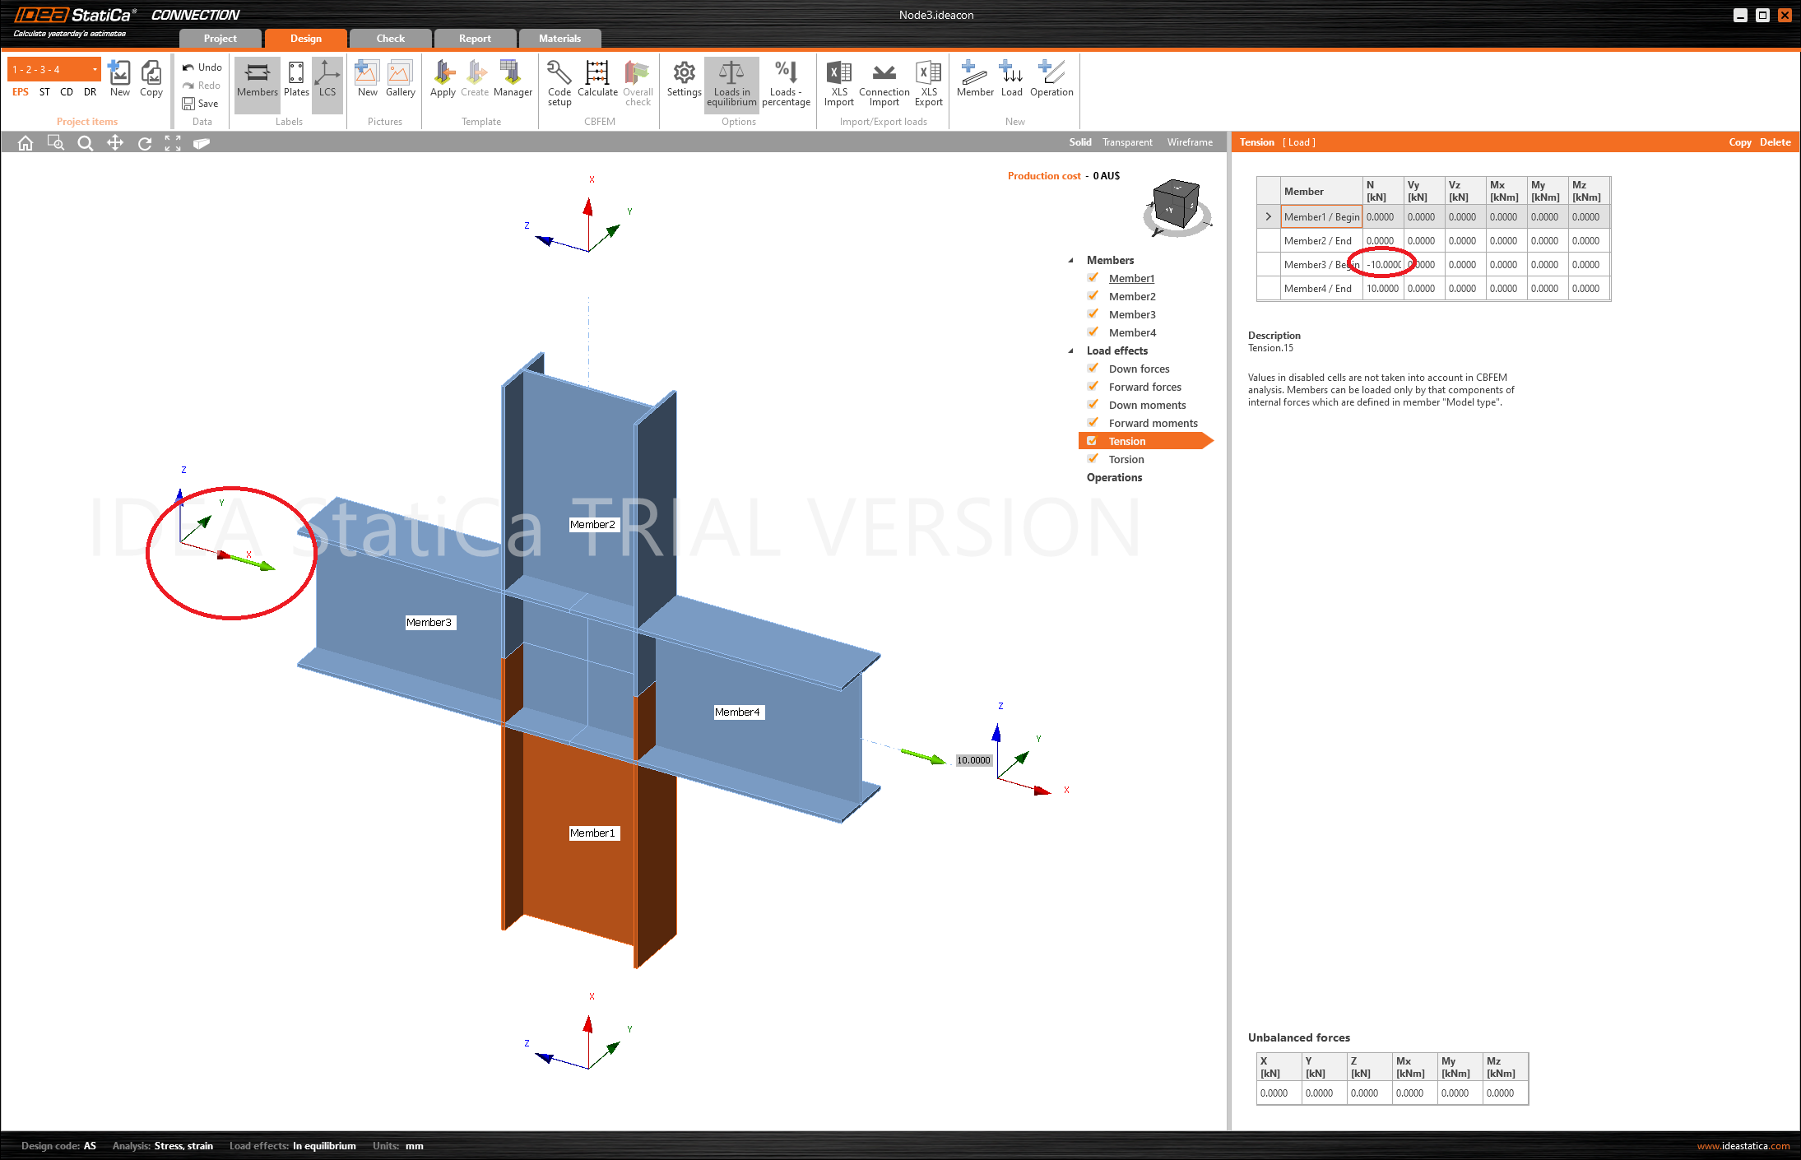The image size is (1801, 1160).
Task: Click Undo
Action: [202, 67]
